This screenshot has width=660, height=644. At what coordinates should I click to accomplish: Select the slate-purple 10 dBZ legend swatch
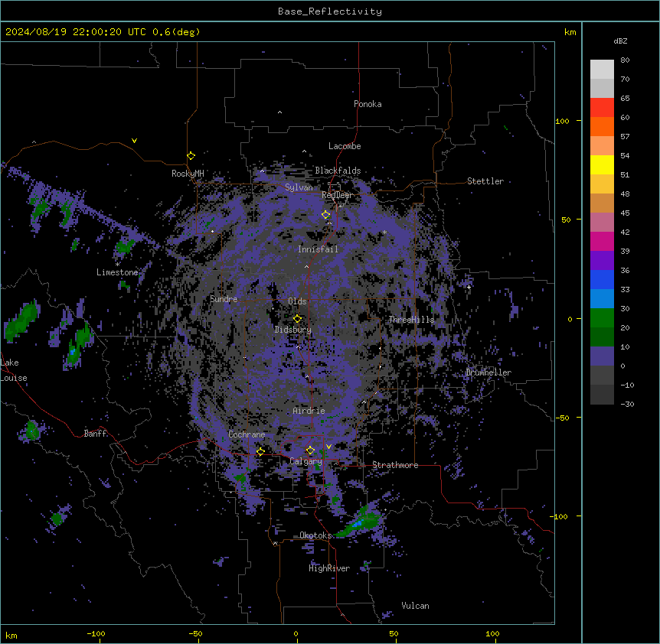point(602,356)
